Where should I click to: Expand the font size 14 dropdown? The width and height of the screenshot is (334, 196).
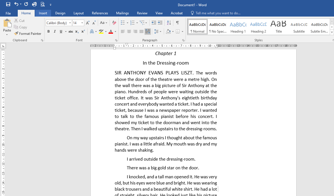82,23
